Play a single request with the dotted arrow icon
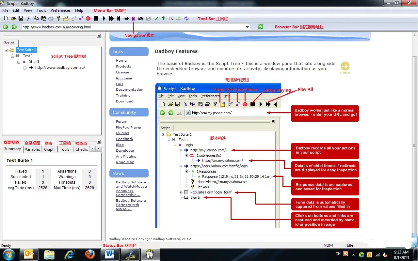Viewport: 418px width, 261px height. 126,19
